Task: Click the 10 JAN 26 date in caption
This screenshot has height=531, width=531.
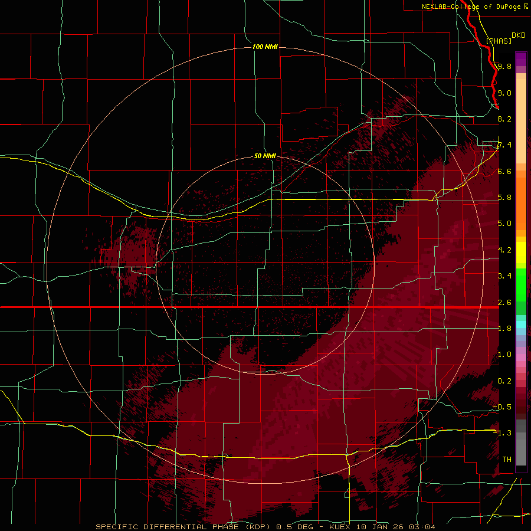Action: click(x=379, y=527)
